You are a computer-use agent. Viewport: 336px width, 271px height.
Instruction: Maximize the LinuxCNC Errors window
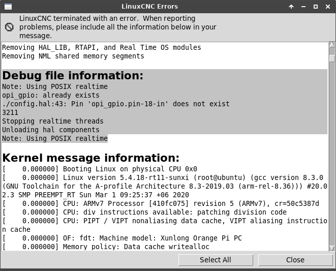coord(316,7)
